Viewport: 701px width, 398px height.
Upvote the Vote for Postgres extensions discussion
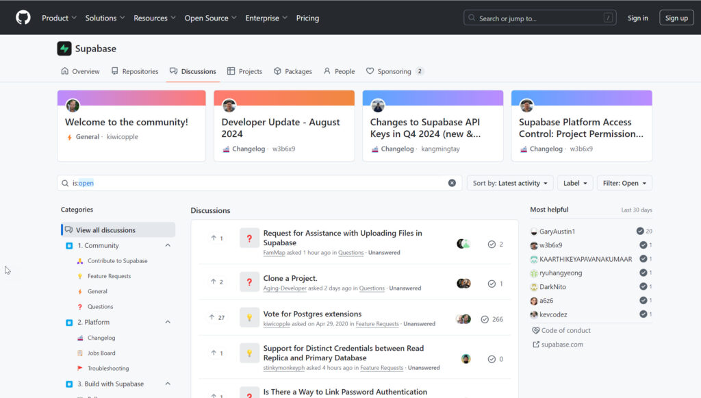(x=216, y=318)
